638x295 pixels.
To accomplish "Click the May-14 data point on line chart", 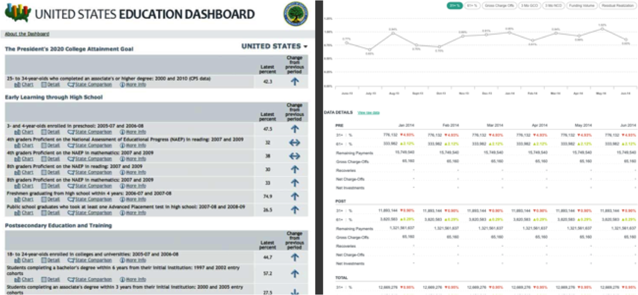I will point(602,29).
